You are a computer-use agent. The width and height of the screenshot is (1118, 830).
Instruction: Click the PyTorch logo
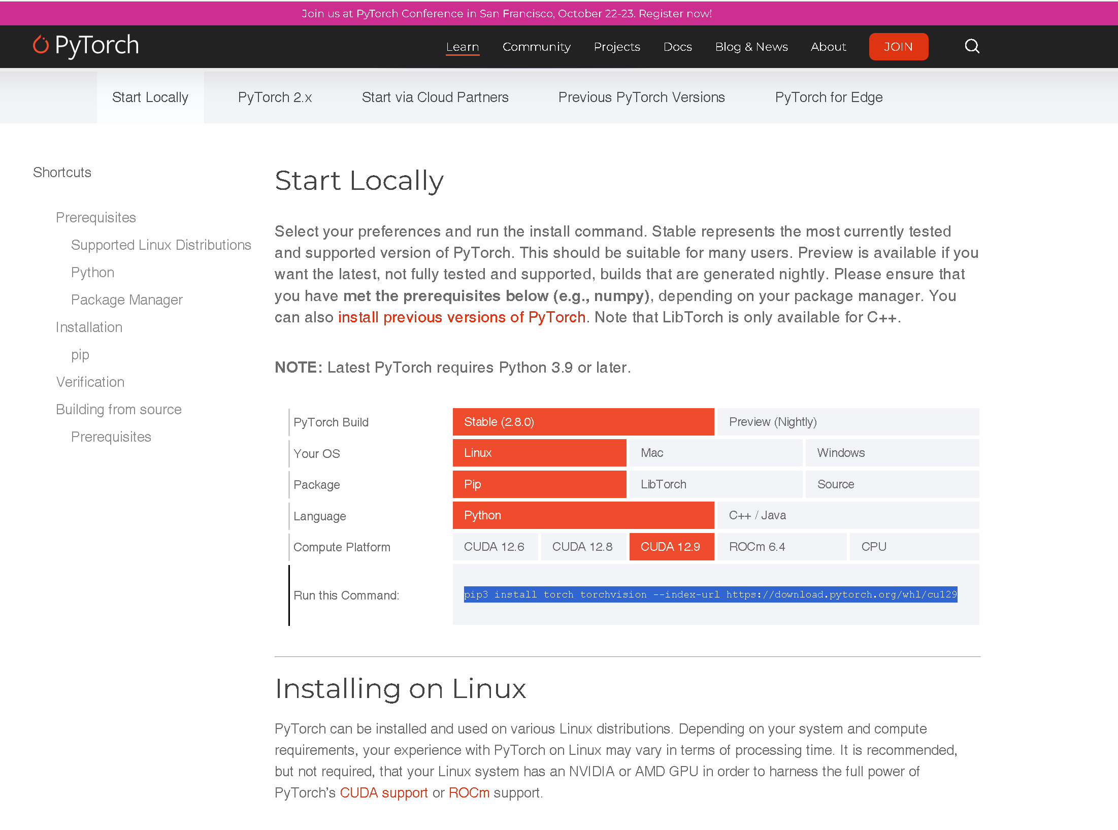pyautogui.click(x=86, y=46)
